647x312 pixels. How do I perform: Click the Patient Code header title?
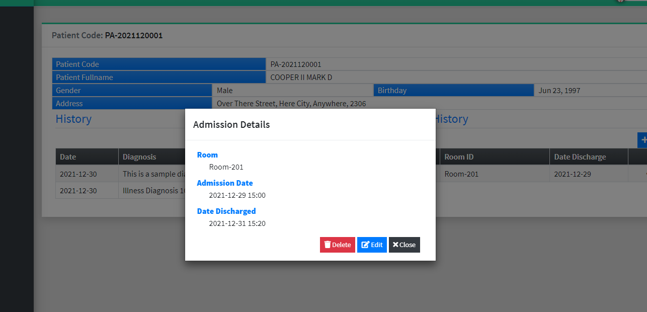(x=107, y=36)
